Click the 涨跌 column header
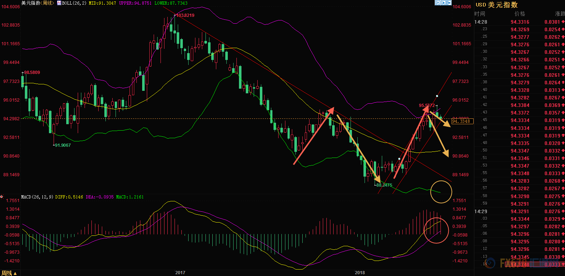Image resolution: width=565 pixels, height=276 pixels. tap(560, 14)
